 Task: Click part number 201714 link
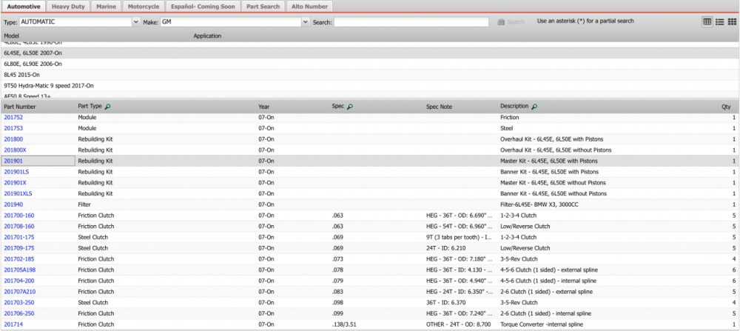tap(13, 324)
